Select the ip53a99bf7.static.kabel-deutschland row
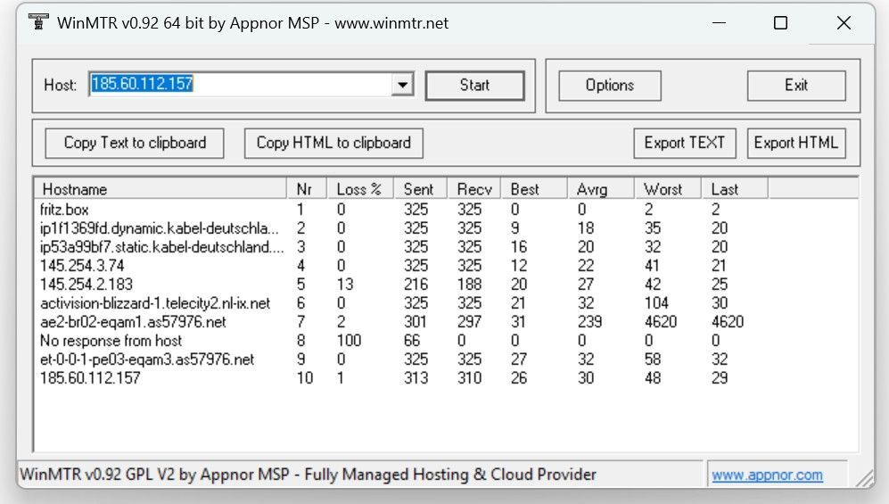The height and width of the screenshot is (504, 889). coord(446,246)
